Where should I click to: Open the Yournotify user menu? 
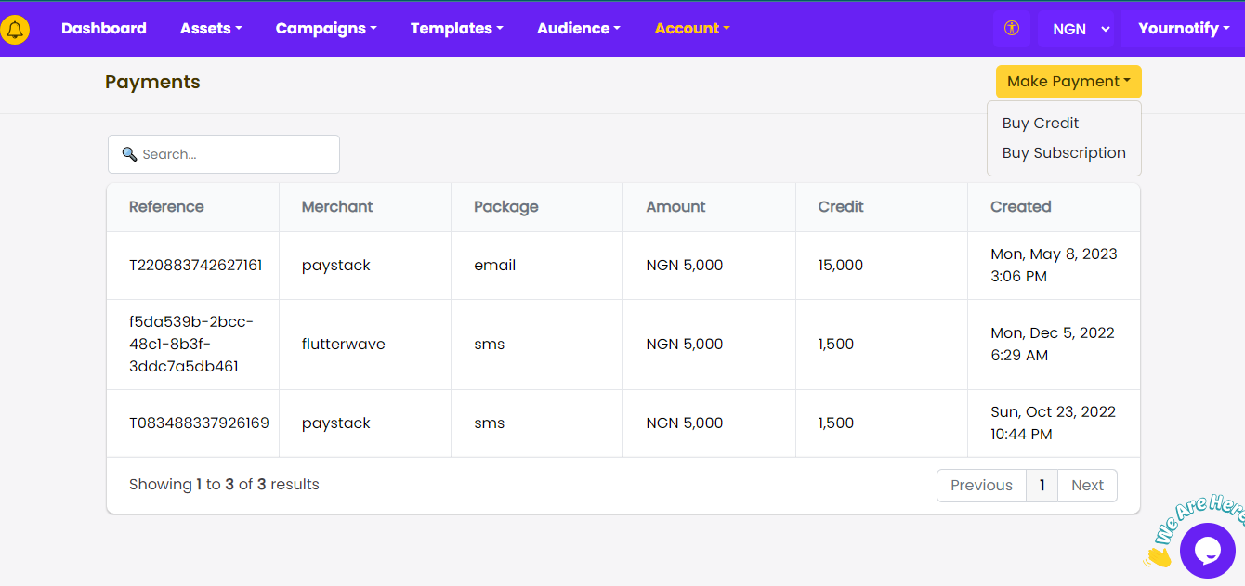pos(1184,29)
